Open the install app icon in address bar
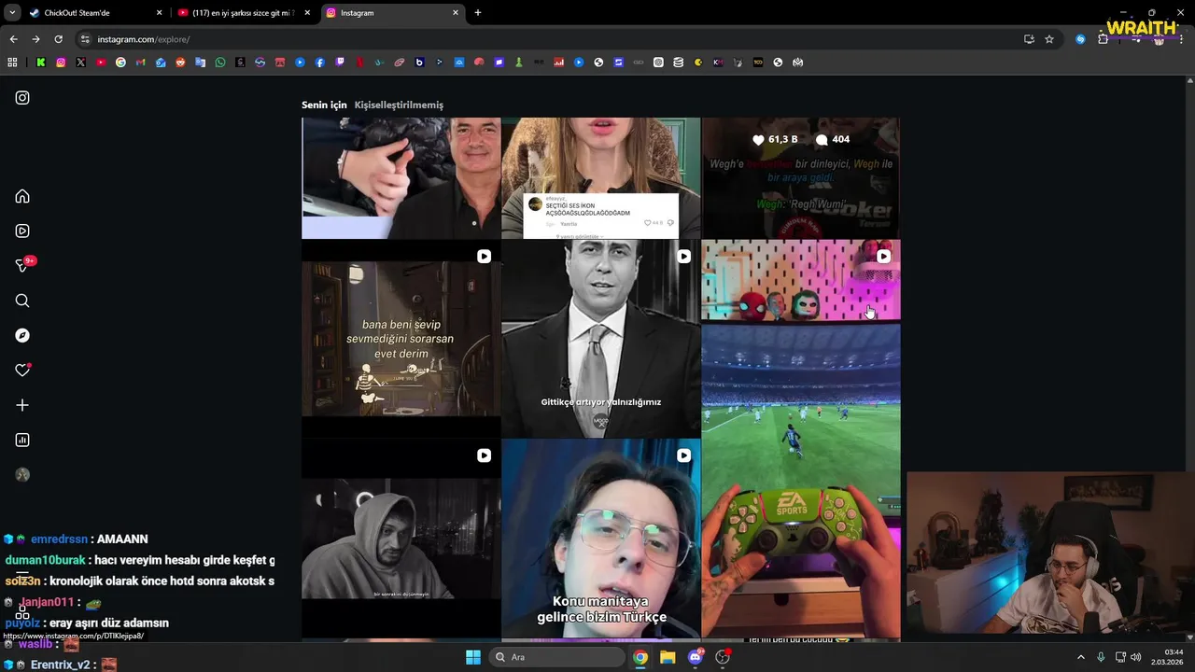 coord(1029,39)
